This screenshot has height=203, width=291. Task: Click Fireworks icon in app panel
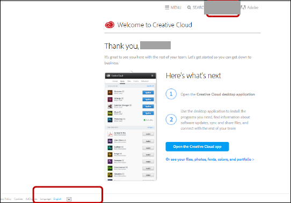point(110,175)
